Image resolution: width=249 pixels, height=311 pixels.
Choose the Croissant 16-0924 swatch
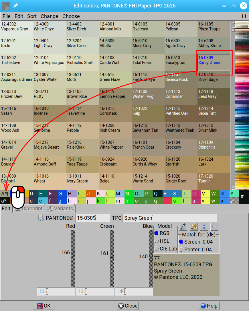coord(115,164)
